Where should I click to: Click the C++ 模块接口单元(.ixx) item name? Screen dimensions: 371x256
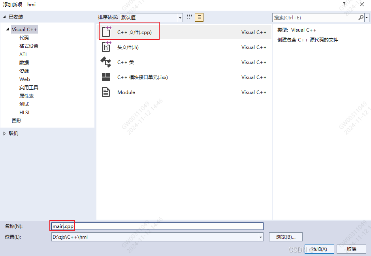click(143, 77)
